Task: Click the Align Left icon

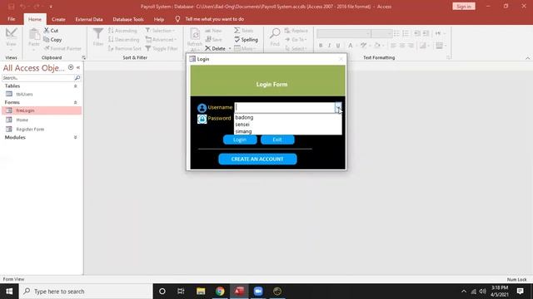Action: (393, 45)
